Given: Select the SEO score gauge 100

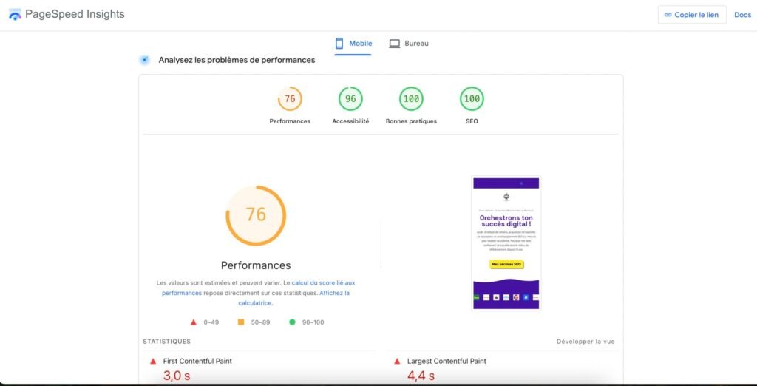Looking at the screenshot, I should (472, 99).
